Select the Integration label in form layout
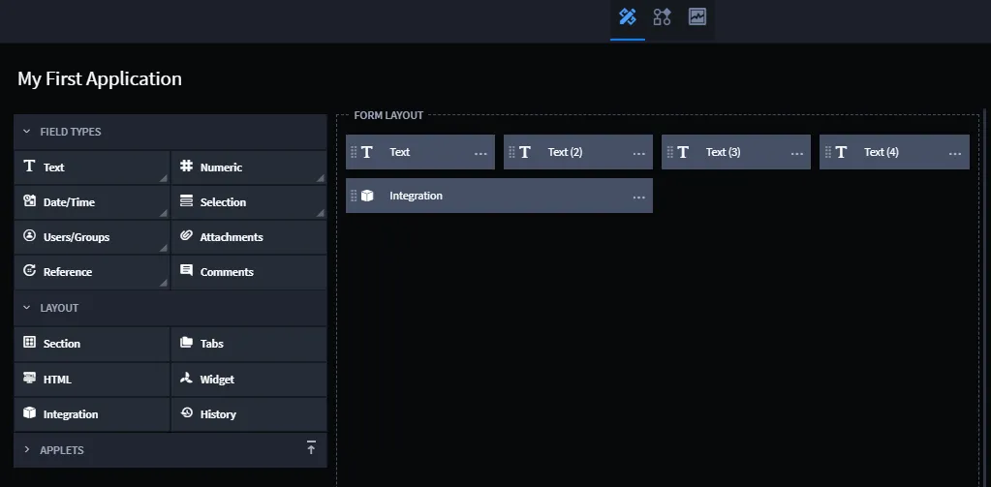The height and width of the screenshot is (487, 991). (416, 196)
